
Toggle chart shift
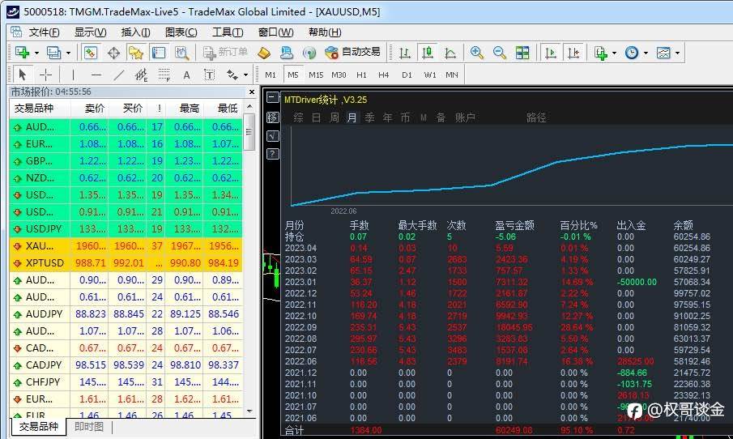[573, 53]
